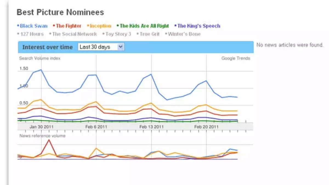
Task: Show the True Grit series
Action: click(x=149, y=34)
